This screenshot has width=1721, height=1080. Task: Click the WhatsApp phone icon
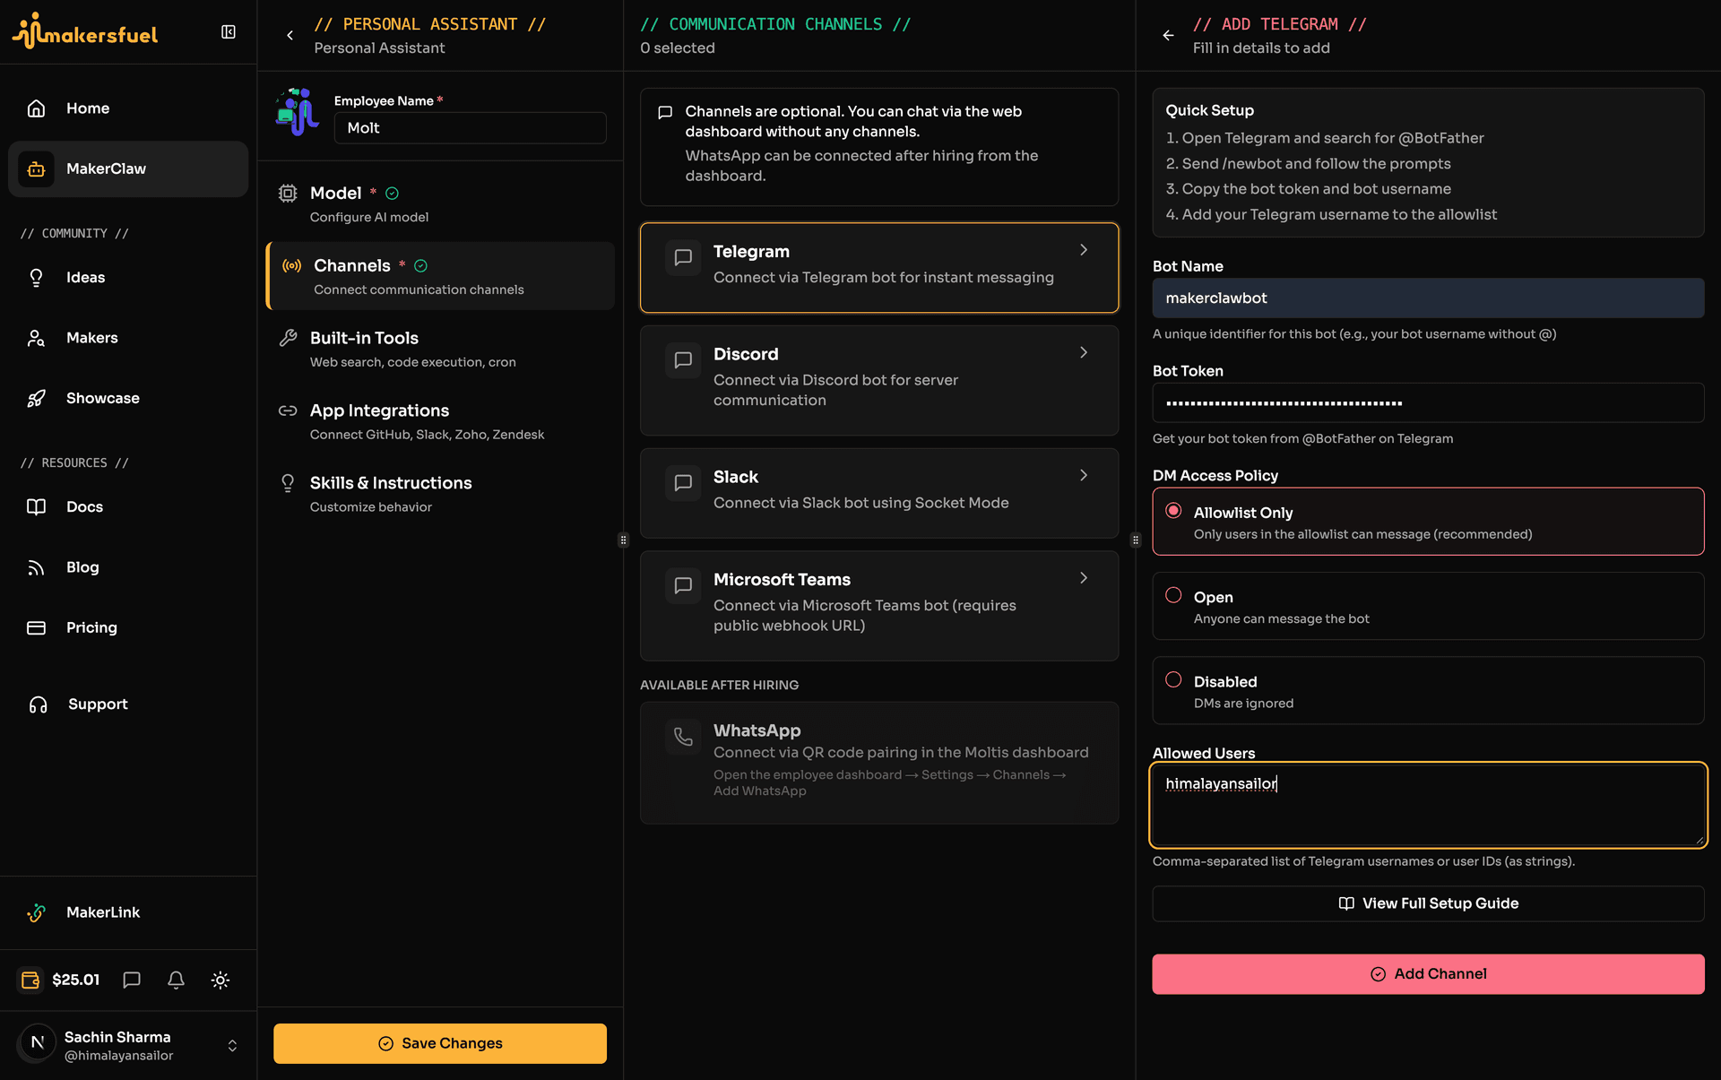click(683, 737)
